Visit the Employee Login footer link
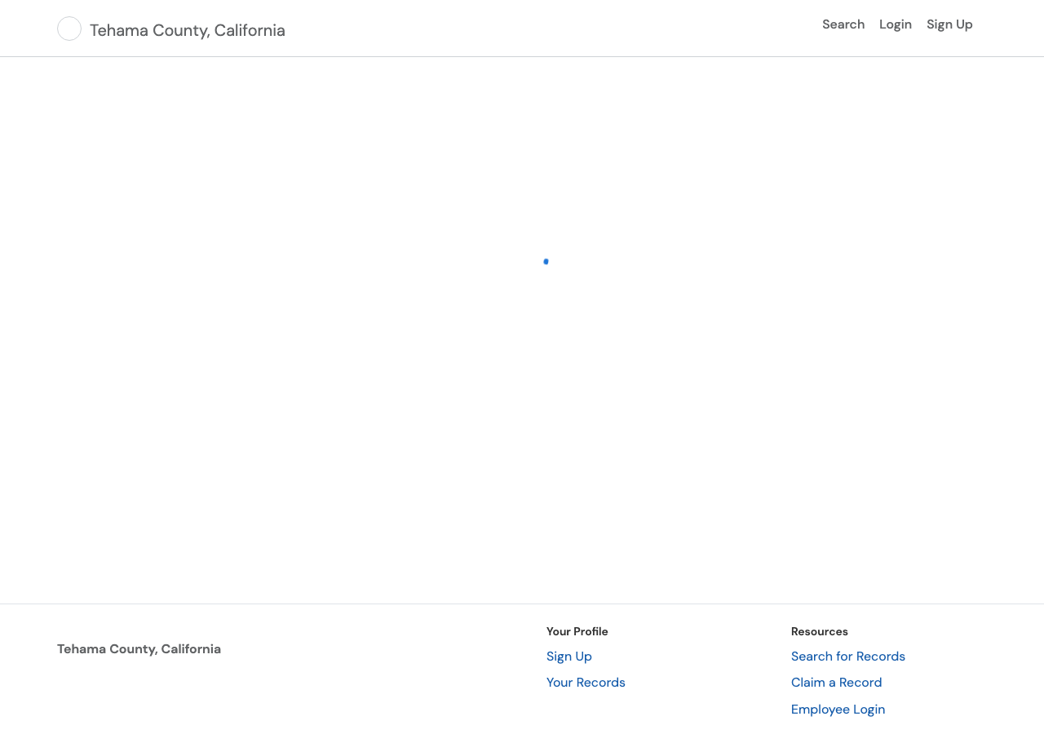1044x734 pixels. [838, 710]
